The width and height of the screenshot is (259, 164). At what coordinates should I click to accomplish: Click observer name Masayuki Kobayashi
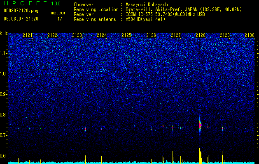(x=148, y=5)
